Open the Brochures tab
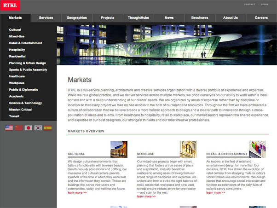The height and width of the screenshot is (208, 277). [200, 18]
